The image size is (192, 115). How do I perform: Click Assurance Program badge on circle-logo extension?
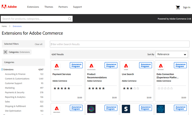coord(111,108)
